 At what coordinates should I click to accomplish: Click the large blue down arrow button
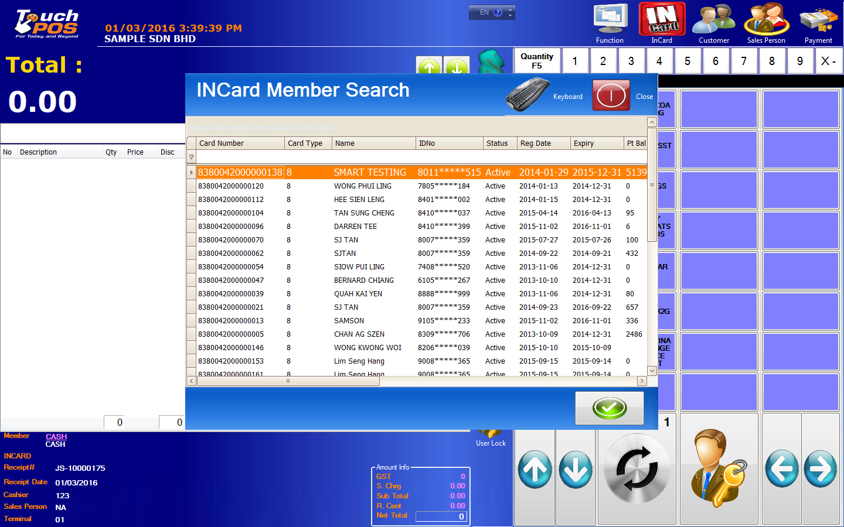576,470
